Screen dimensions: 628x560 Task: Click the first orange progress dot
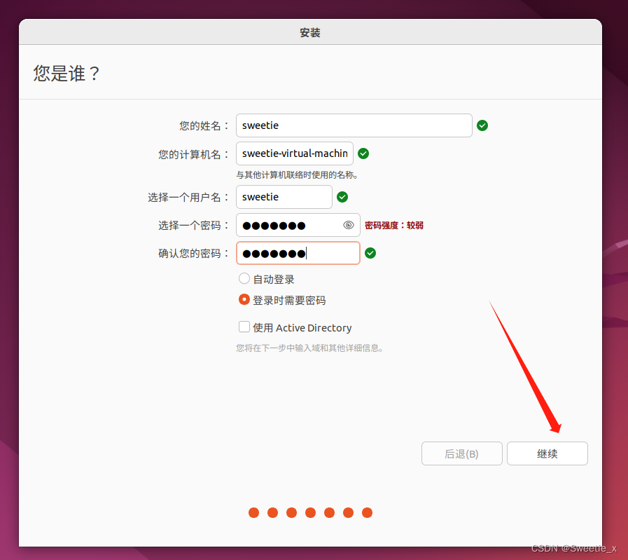(x=253, y=512)
